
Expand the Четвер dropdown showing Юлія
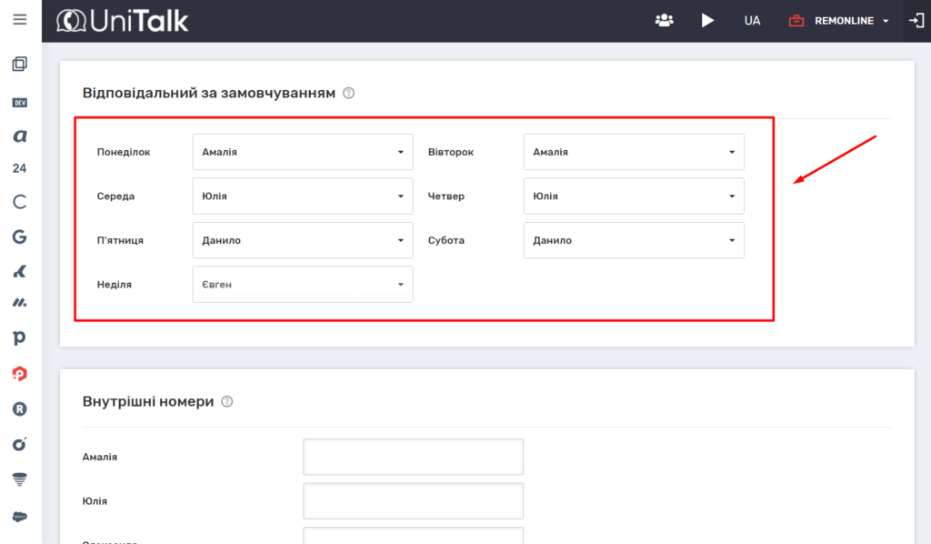click(634, 196)
